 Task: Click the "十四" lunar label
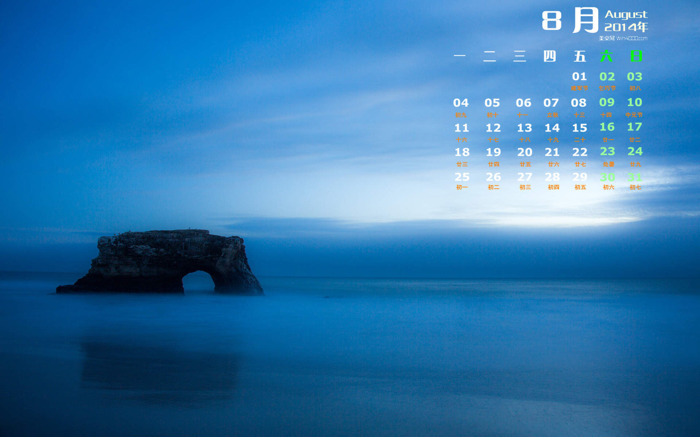(606, 115)
